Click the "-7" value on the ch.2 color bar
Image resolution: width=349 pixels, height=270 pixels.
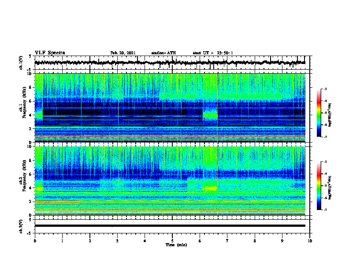(x=325, y=210)
